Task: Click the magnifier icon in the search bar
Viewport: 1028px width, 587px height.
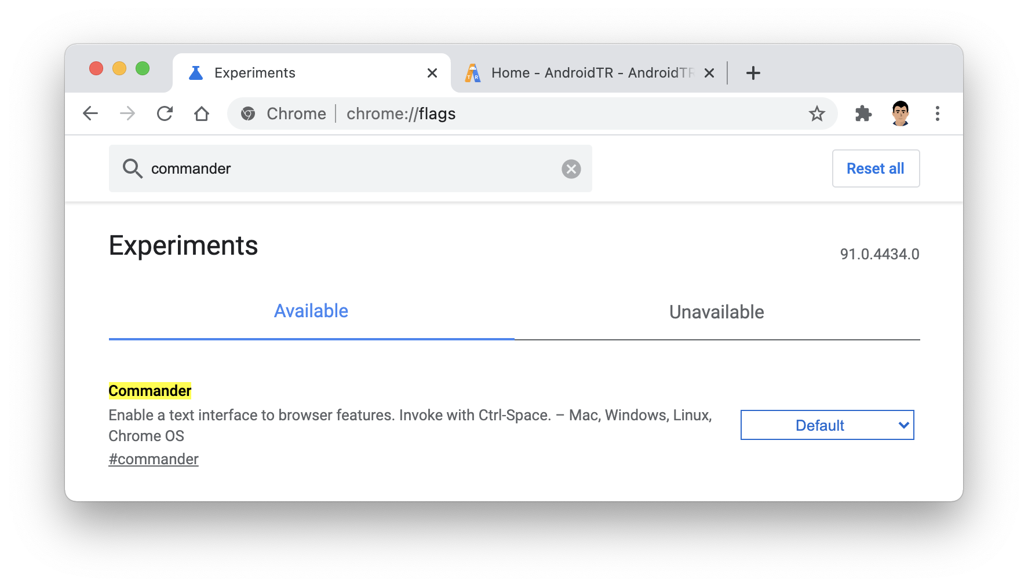Action: [133, 168]
